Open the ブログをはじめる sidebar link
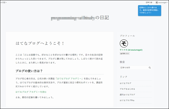169x109 pixels. click(x=127, y=89)
